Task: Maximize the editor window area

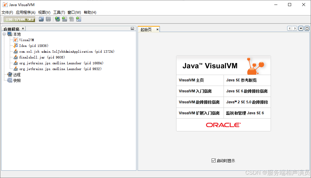Action: (307, 28)
